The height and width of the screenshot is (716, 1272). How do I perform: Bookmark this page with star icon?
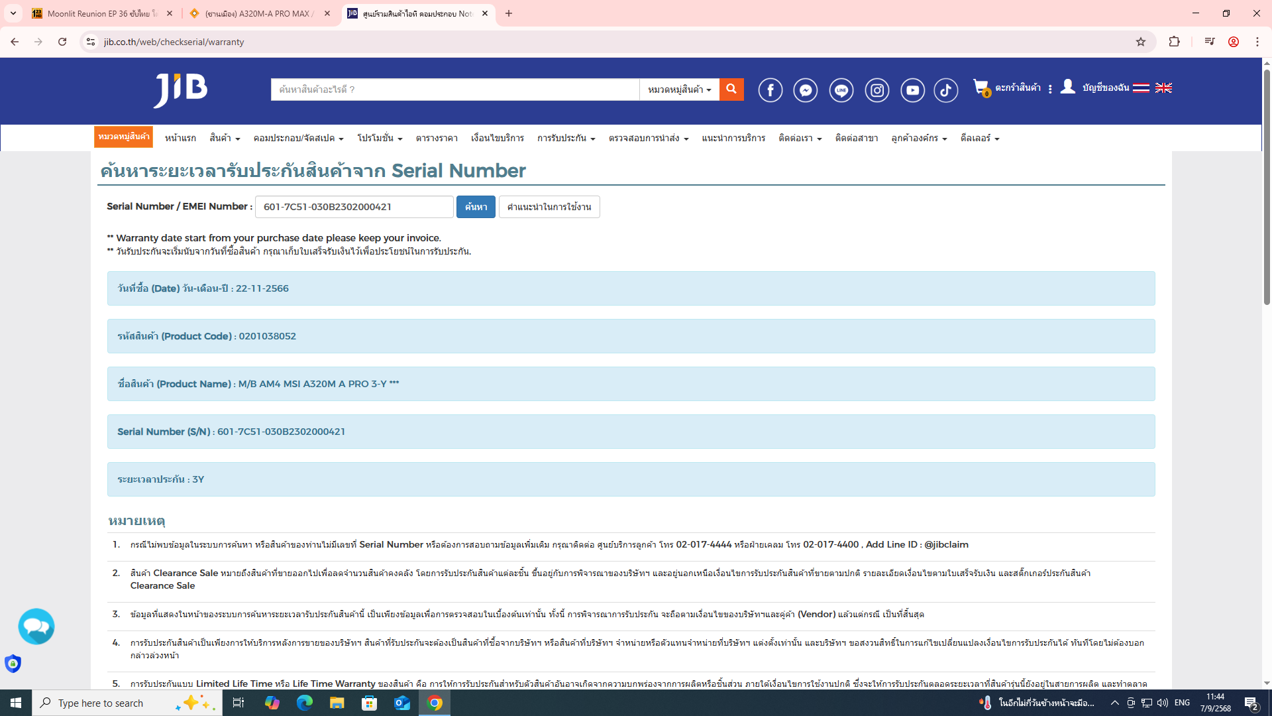[1140, 42]
